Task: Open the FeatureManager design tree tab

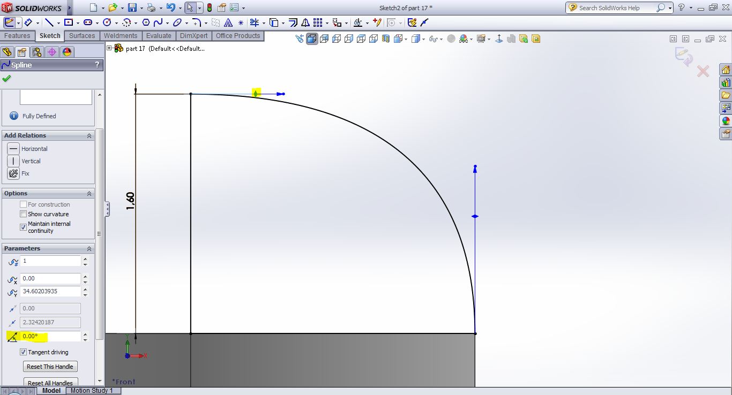Action: 7,52
